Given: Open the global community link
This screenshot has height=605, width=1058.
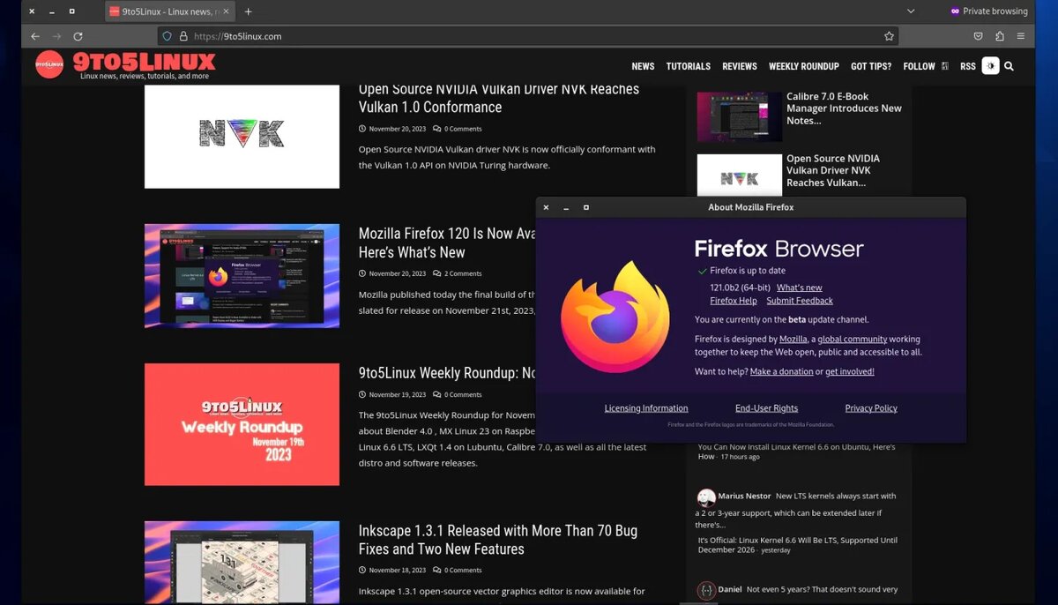Looking at the screenshot, I should tap(852, 339).
